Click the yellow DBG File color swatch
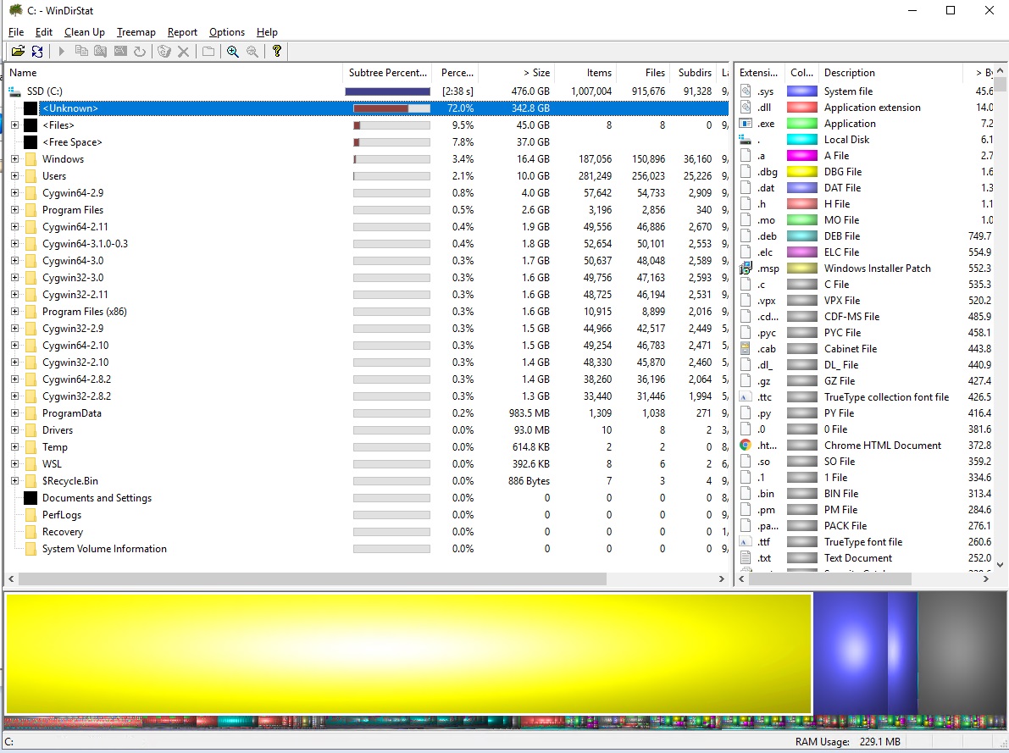The width and height of the screenshot is (1009, 753). coord(801,172)
